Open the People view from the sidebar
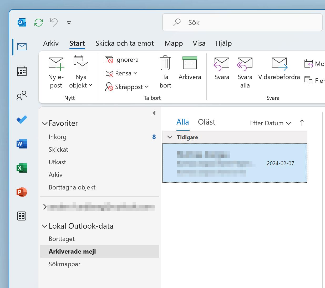The image size is (325, 288). (x=22, y=96)
